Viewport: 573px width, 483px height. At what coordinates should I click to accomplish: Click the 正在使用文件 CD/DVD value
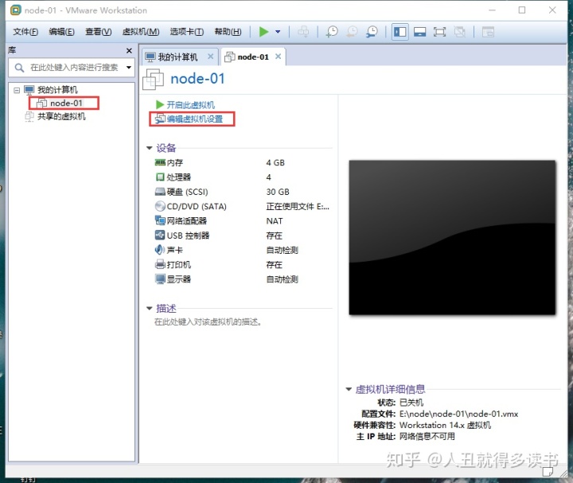tap(298, 207)
